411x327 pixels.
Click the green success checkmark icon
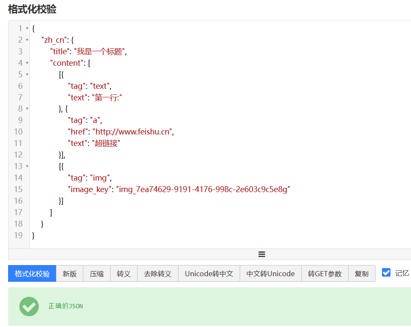(x=29, y=306)
